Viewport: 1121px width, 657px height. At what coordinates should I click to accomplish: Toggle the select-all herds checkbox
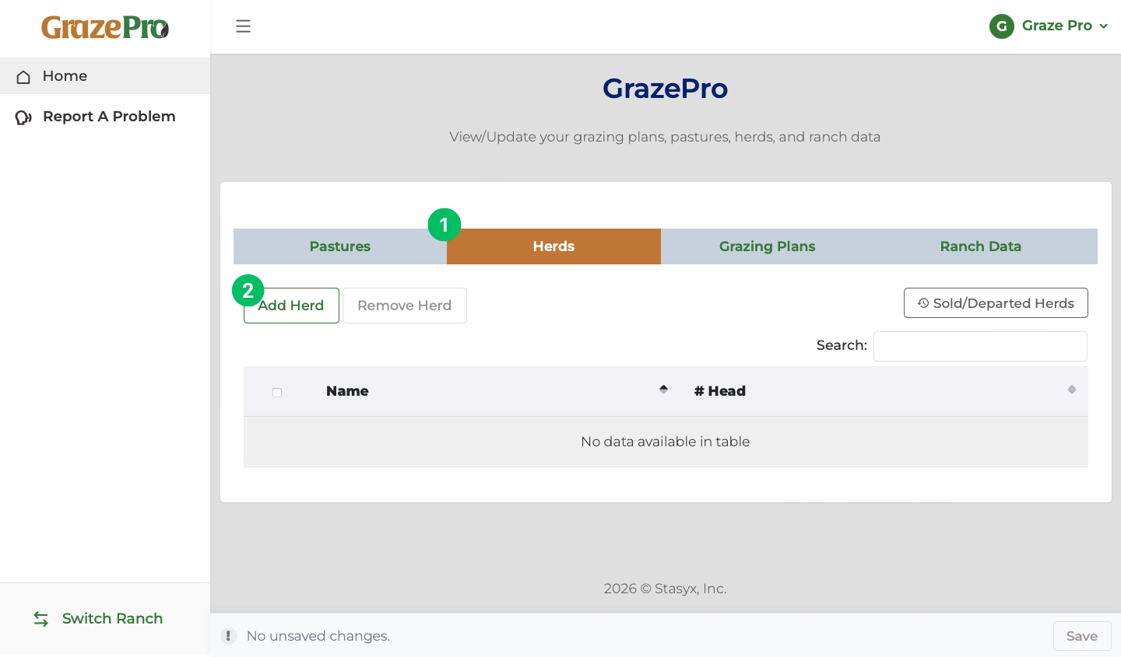(x=277, y=393)
